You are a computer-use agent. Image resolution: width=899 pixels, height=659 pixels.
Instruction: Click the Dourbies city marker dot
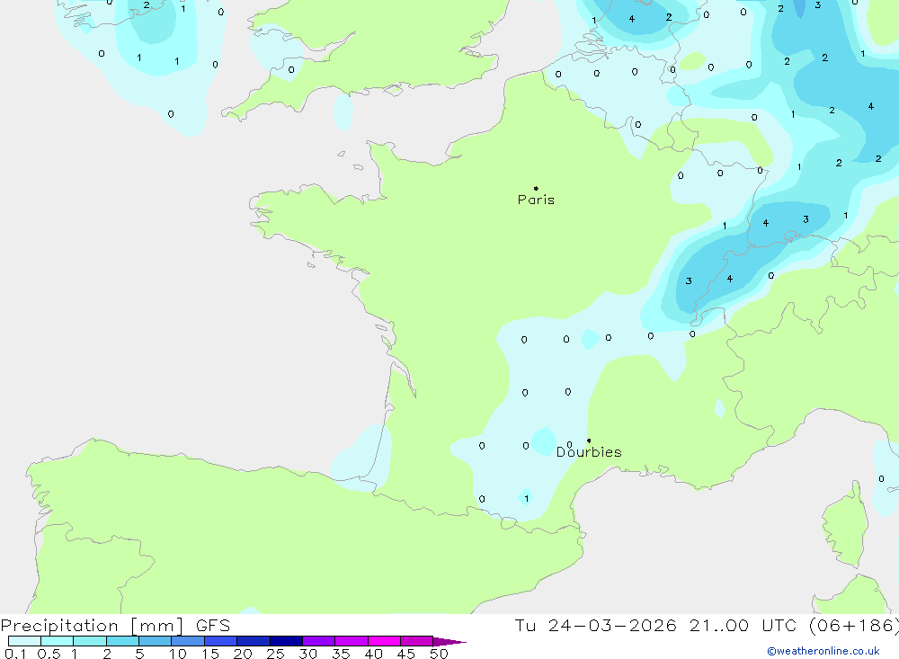click(x=589, y=441)
